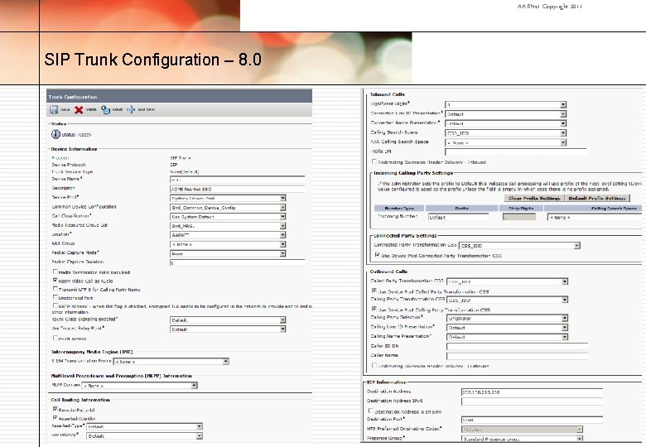Viewport: 646px width, 447px height.
Task: Toggle the Unattended Port checkbox
Action: [x=55, y=297]
